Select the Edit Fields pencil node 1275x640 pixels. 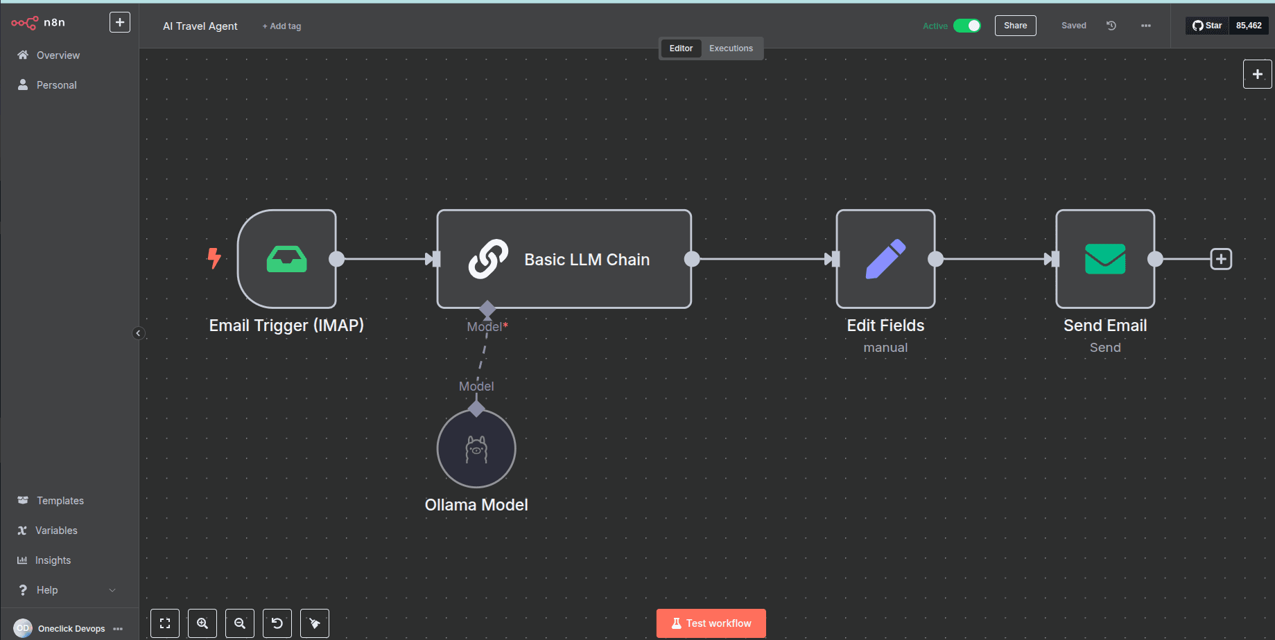pyautogui.click(x=885, y=259)
